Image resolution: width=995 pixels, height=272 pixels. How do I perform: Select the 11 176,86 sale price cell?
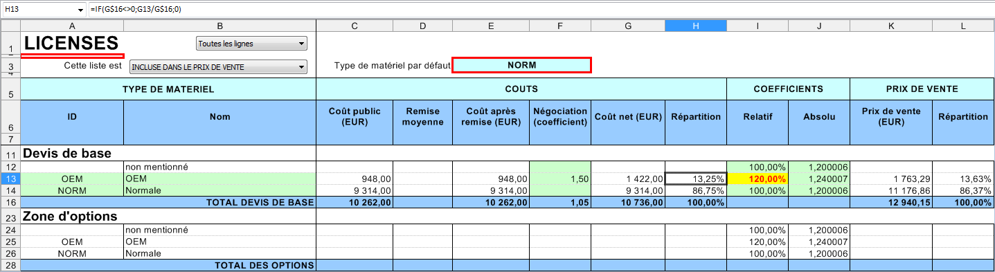(x=891, y=190)
